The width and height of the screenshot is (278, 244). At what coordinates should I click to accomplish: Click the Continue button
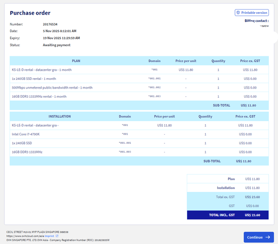[258, 237]
